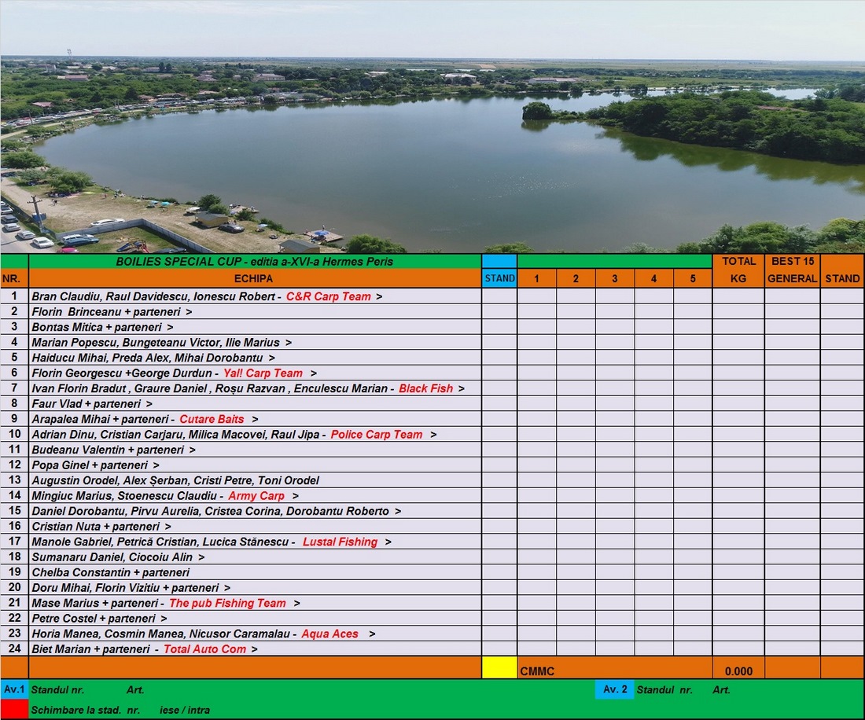Screen dimensions: 865x720
Task: Select the blue Av.1 cell
Action: tap(14, 689)
